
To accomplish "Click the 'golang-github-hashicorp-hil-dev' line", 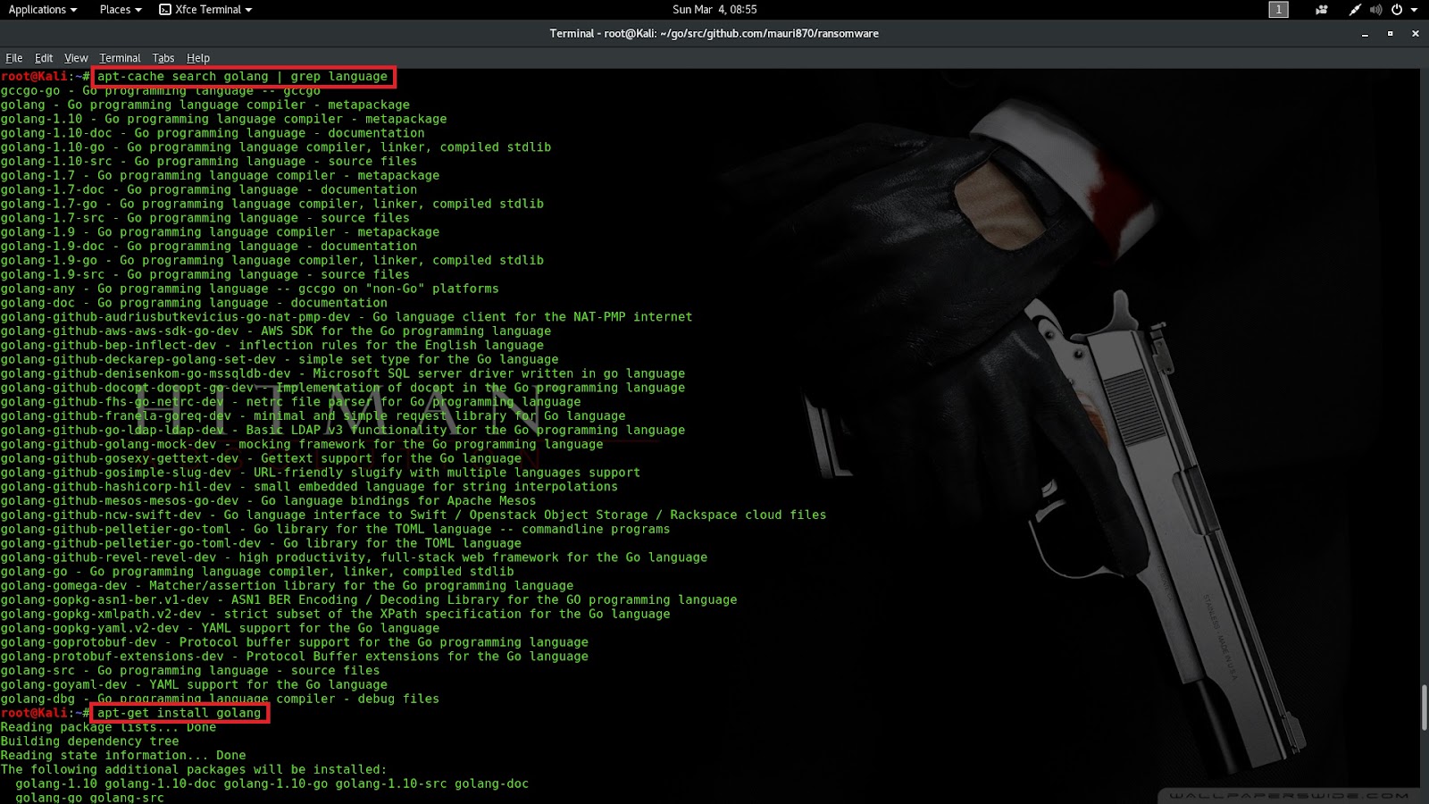I will [x=309, y=487].
